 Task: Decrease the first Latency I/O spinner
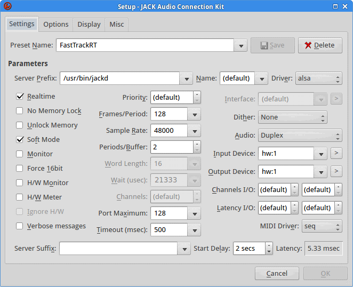pos(294,211)
